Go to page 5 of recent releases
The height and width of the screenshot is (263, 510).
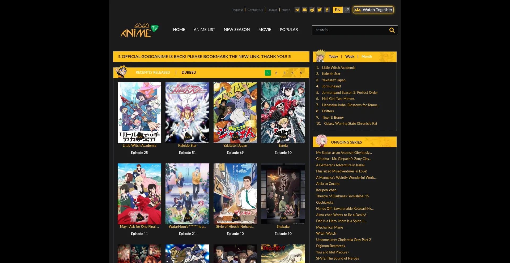click(x=301, y=73)
